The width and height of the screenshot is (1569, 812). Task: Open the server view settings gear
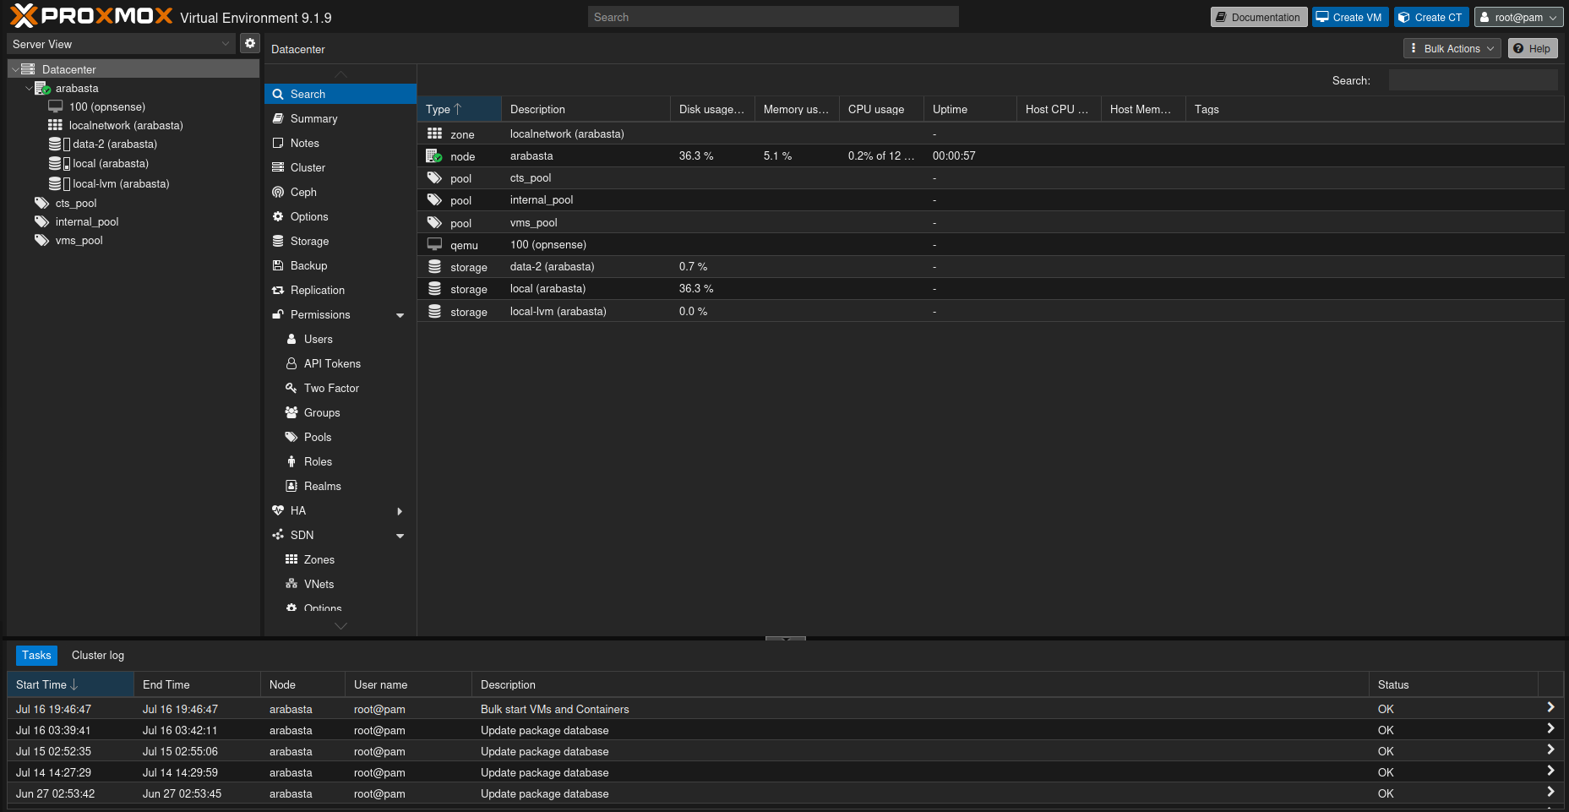pos(249,43)
